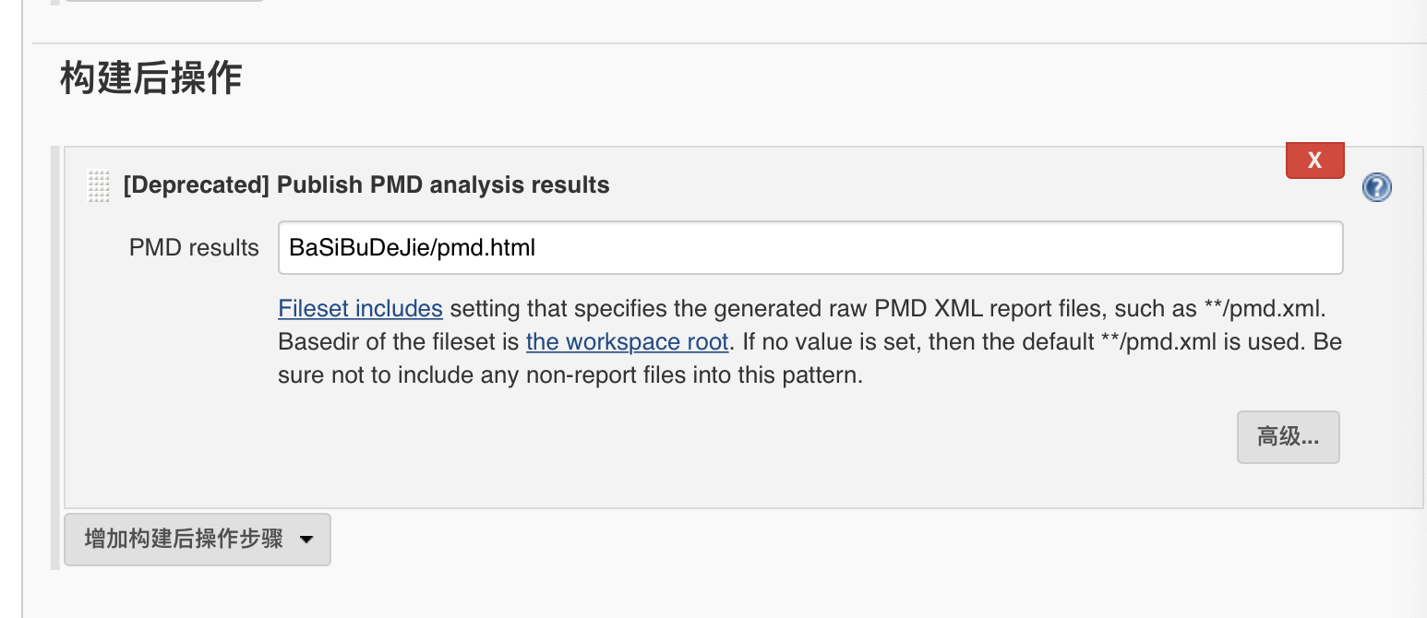
Task: Select the Publish PMD analysis results title
Action: pos(366,185)
